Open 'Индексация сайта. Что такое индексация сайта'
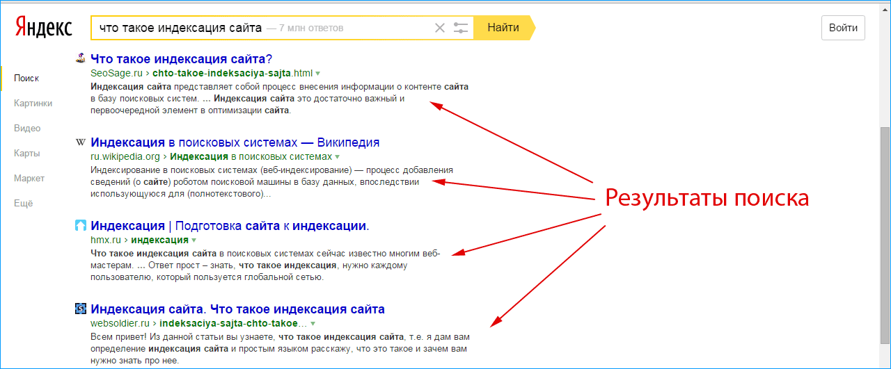The image size is (891, 369). tap(237, 309)
